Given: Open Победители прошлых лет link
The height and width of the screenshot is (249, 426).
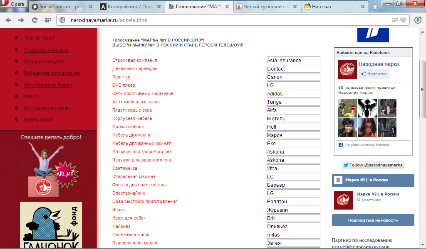Looking at the screenshot, I should coord(52,73).
